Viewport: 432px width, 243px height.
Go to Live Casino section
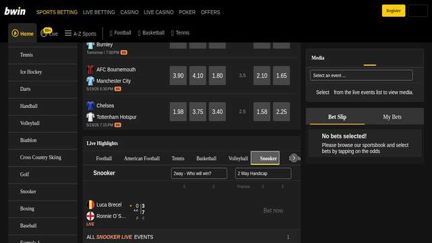click(159, 12)
